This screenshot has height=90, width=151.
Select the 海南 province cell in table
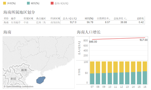click(x=6, y=22)
